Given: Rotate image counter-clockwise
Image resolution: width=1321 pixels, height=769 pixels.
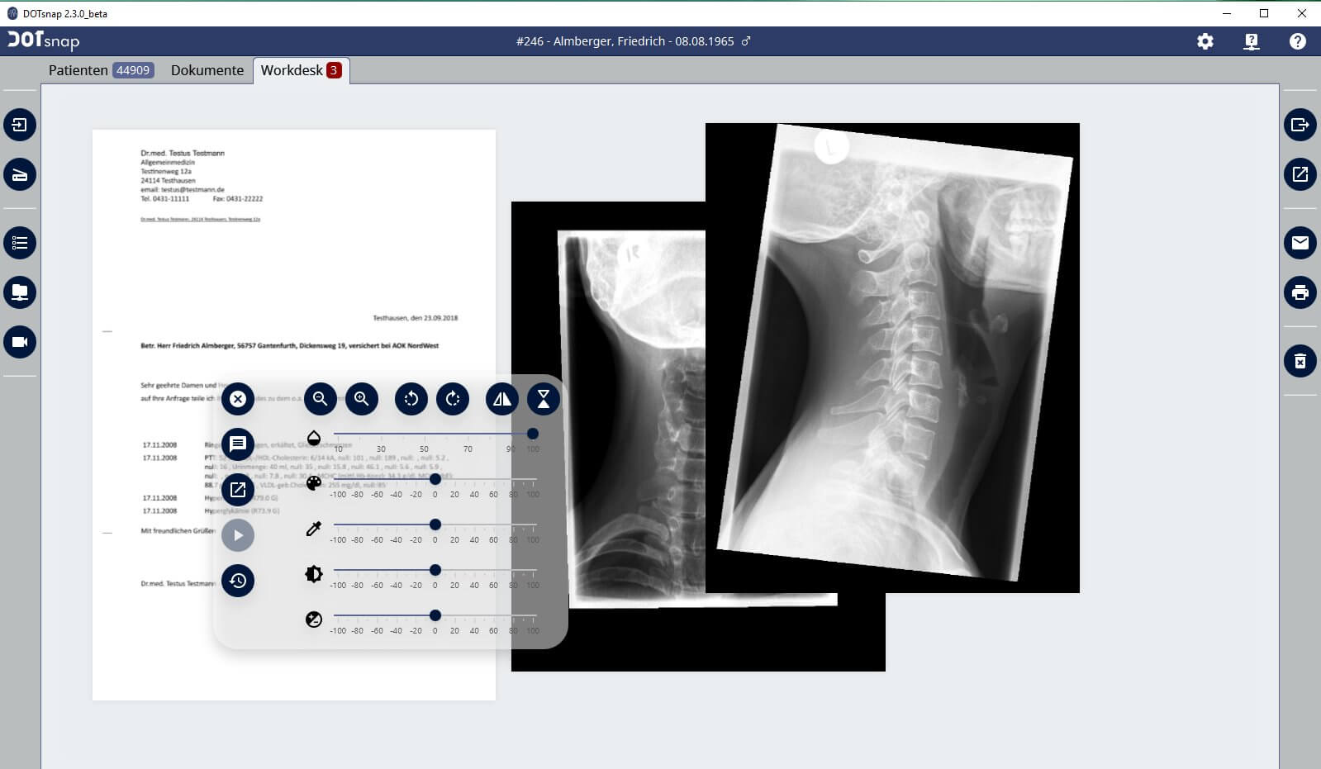Looking at the screenshot, I should point(411,399).
